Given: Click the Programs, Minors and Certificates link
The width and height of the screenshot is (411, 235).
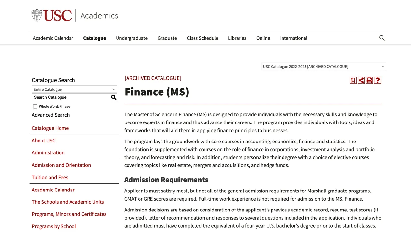Looking at the screenshot, I should point(69,214).
